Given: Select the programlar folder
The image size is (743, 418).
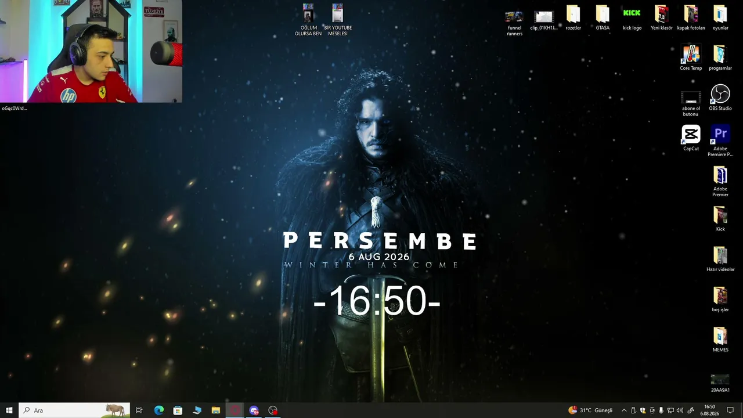Looking at the screenshot, I should tap(720, 58).
